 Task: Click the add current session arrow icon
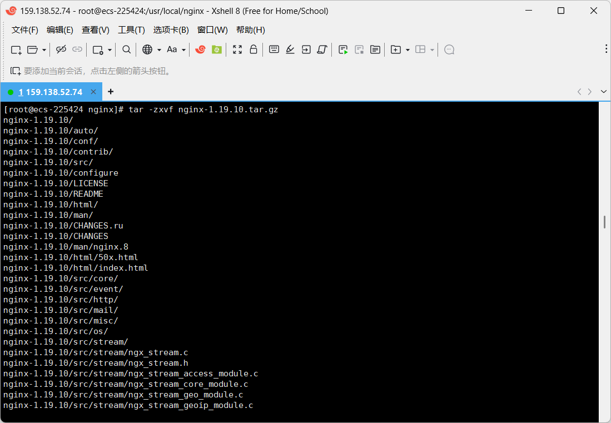(16, 71)
